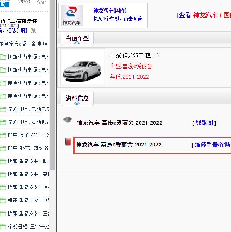Screen dimensions: 231x232
Task: Select the 东风富康e爱丽舍 电驱 tree heading
Action: click(25, 44)
